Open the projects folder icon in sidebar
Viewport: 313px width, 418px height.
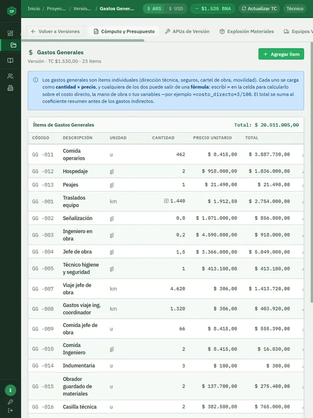(13, 45)
